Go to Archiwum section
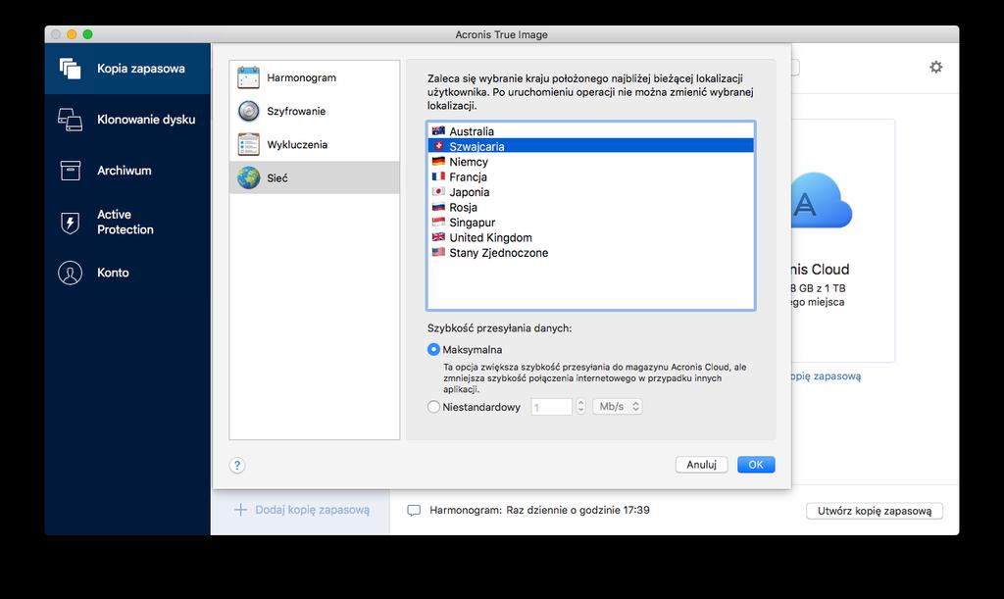The height and width of the screenshot is (599, 1004). click(x=127, y=171)
